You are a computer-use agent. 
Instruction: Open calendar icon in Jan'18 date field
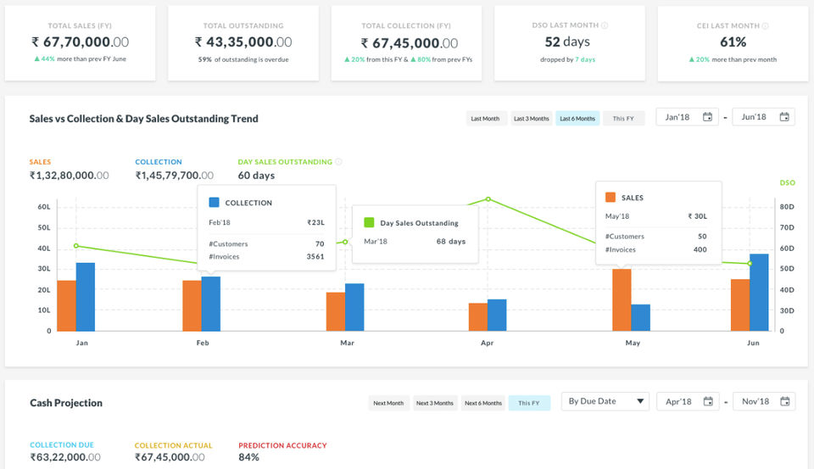point(707,117)
